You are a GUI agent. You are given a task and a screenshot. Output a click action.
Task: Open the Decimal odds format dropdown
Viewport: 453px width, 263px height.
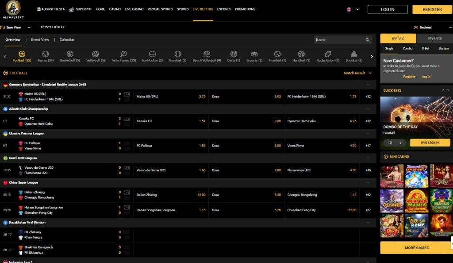point(433,27)
